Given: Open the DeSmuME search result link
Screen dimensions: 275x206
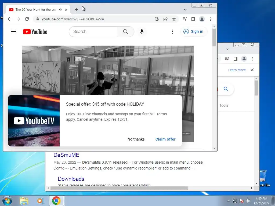Looking at the screenshot, I should tap(66, 155).
